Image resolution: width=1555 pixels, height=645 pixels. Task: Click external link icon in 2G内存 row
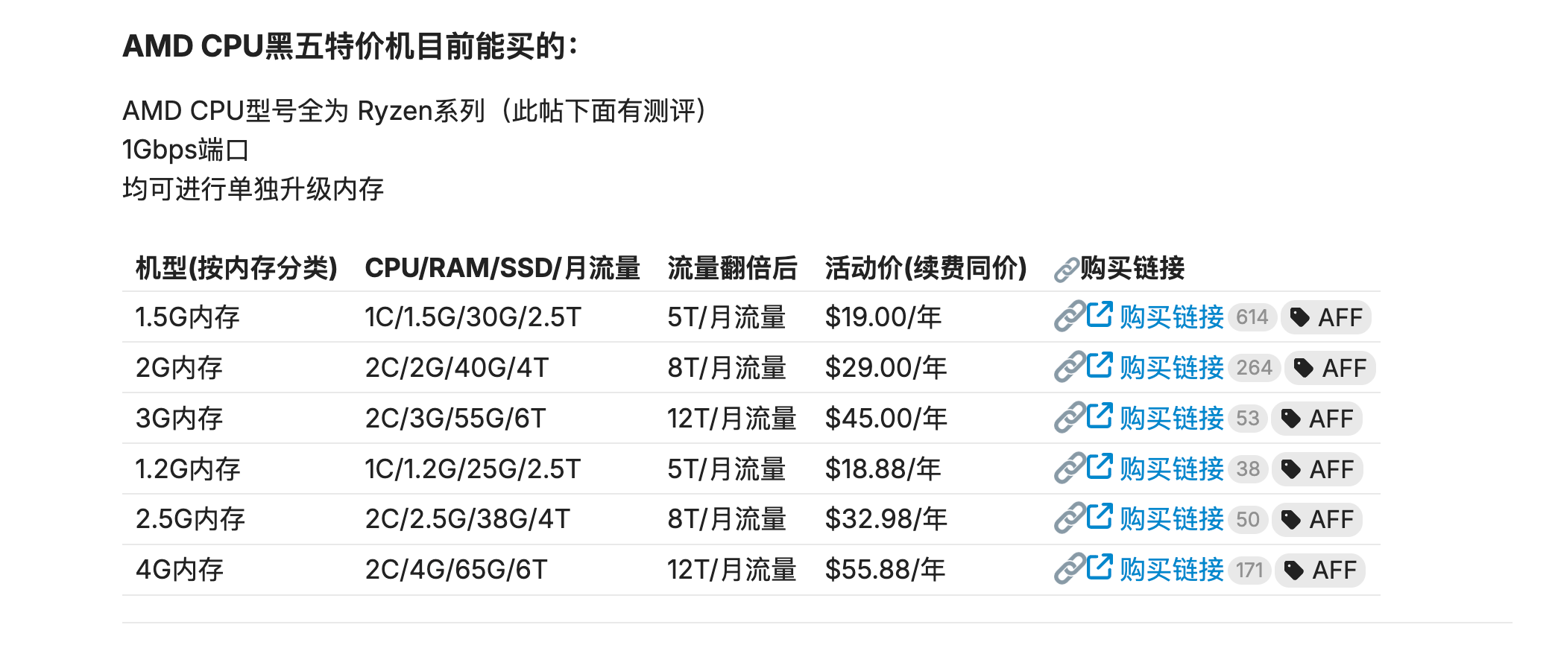click(1099, 366)
